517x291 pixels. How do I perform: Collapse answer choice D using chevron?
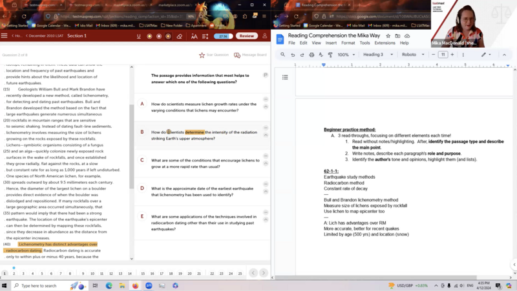(x=266, y=191)
